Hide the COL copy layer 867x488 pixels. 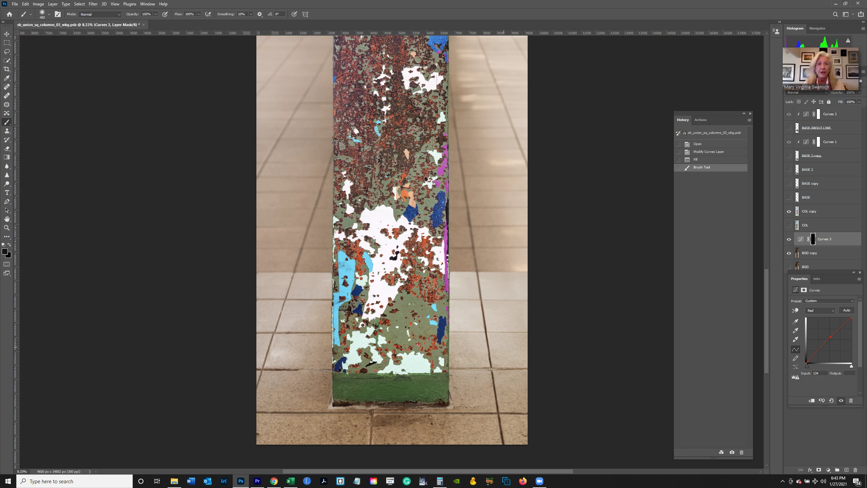click(789, 211)
